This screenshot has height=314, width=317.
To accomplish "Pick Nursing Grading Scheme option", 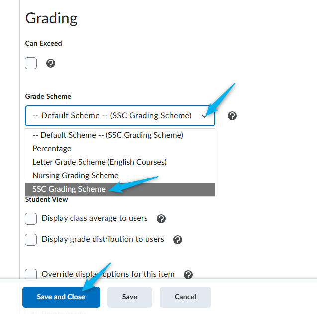I will [x=120, y=176].
